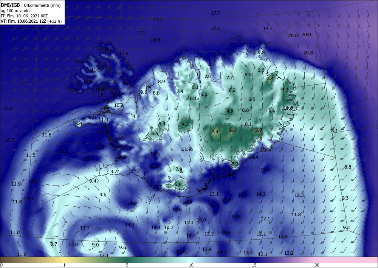Viewport: 378px width, 268px height.
Task: Click the 12.2 value
Action: tap(209, 234)
